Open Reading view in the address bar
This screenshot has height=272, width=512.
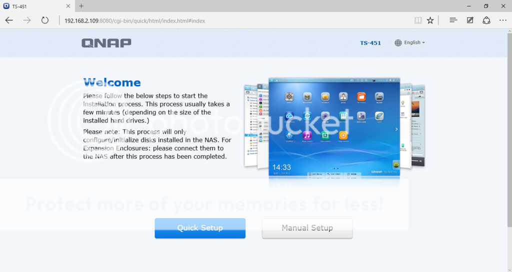[x=418, y=20]
